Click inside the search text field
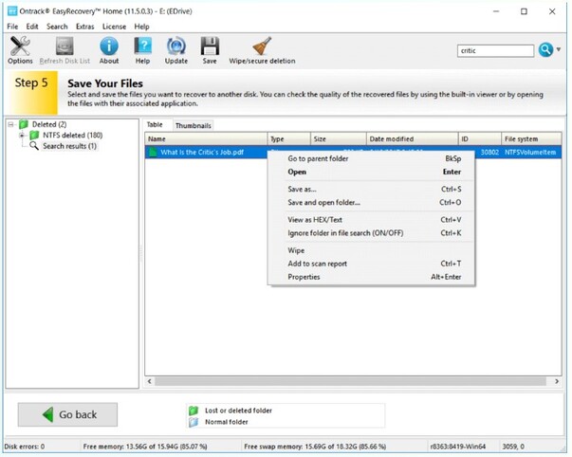Viewport: 572px width, 457px height. [494, 50]
